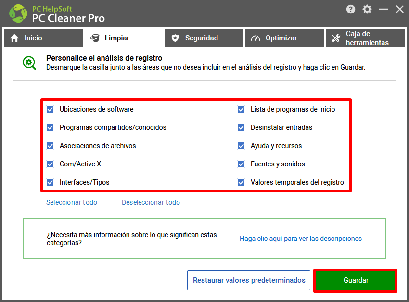The height and width of the screenshot is (302, 409).
Task: Click the Seleccionar todo link
Action: (72, 202)
